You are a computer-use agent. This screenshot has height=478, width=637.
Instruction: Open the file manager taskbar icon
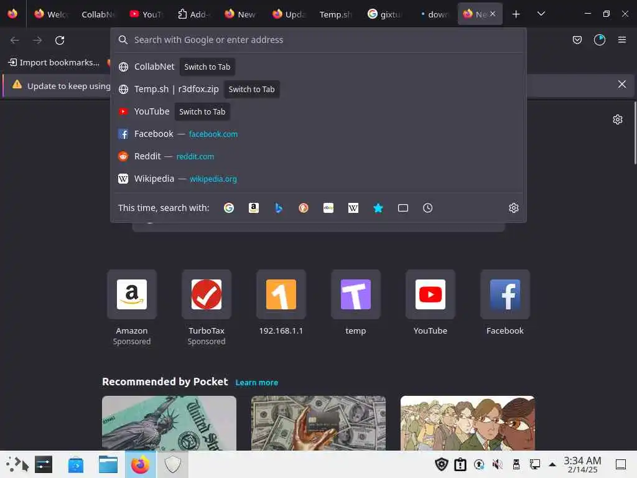[x=108, y=464]
